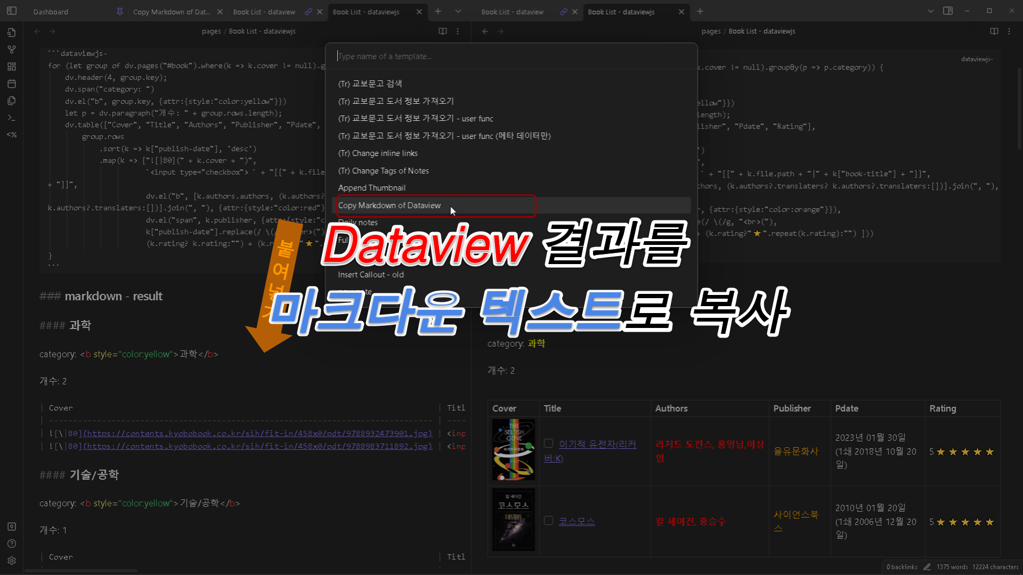
Task: Toggle the right sidebar panel icon
Action: coord(948,11)
